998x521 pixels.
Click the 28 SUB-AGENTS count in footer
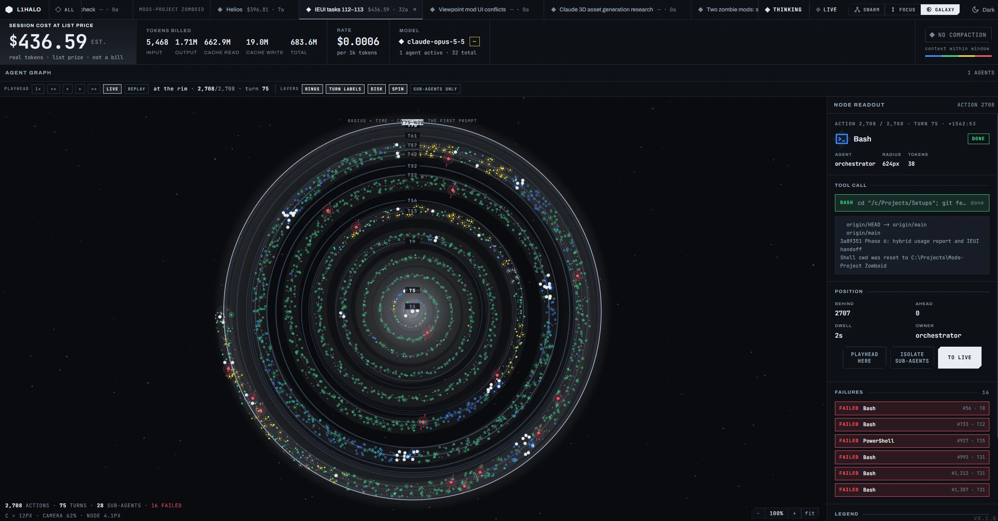(119, 506)
